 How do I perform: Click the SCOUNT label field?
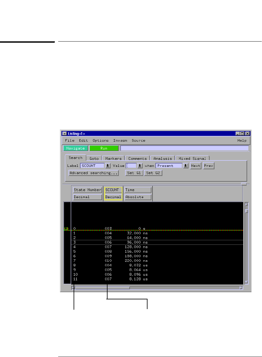pos(92,166)
